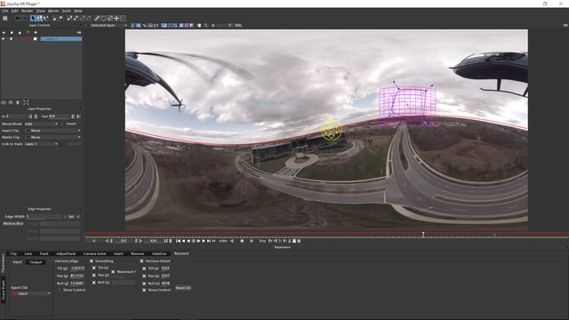Toggle Horizon Orient Tilt checkbox
This screenshot has height=320, width=569.
coord(144,268)
